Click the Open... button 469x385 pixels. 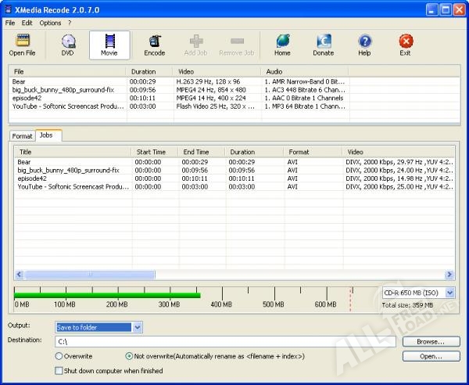tap(431, 356)
